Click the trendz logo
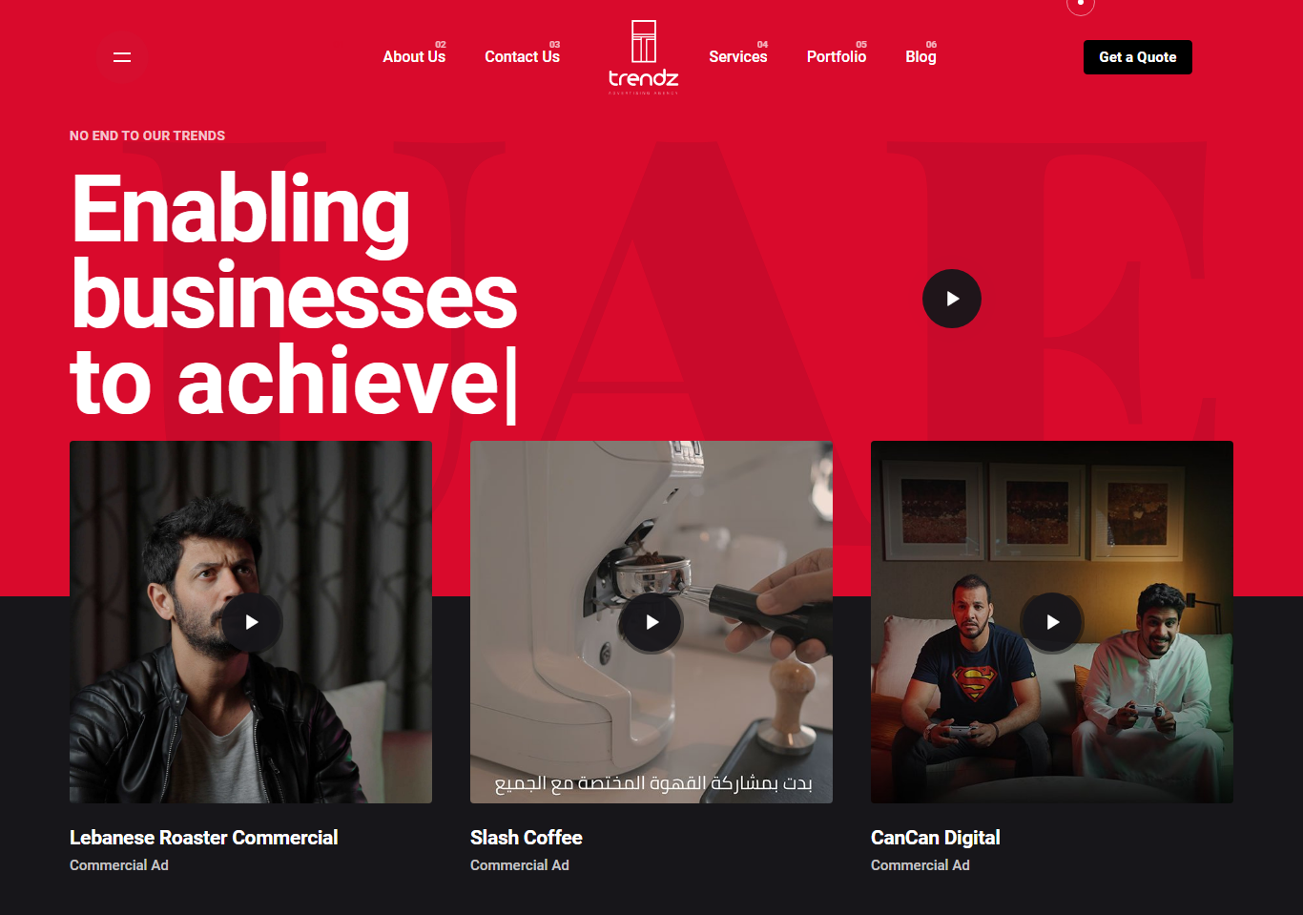The image size is (1303, 915). pos(644,57)
